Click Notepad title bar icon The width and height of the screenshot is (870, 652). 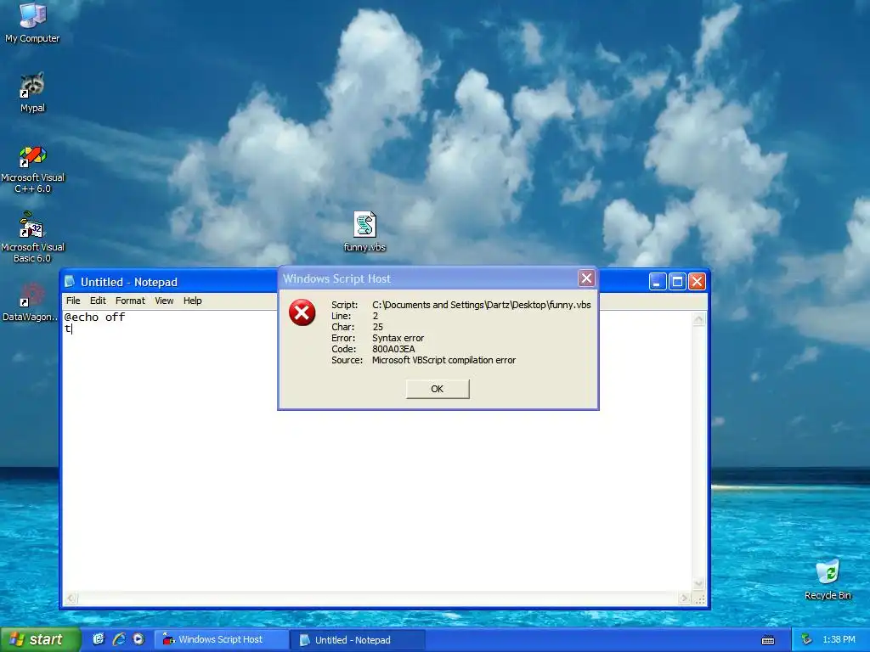pos(70,282)
